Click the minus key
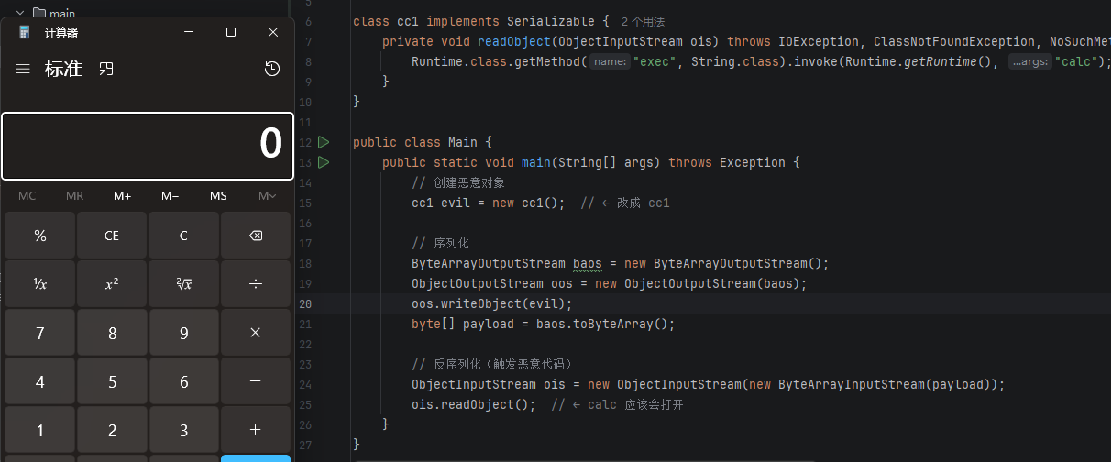 (256, 381)
